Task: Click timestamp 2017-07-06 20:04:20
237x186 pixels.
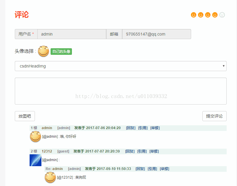Action: [x=103, y=128]
